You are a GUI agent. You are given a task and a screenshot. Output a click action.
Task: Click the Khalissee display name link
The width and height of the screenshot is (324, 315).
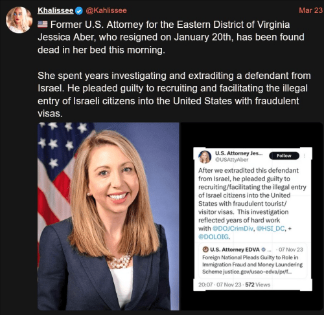pyautogui.click(x=56, y=10)
